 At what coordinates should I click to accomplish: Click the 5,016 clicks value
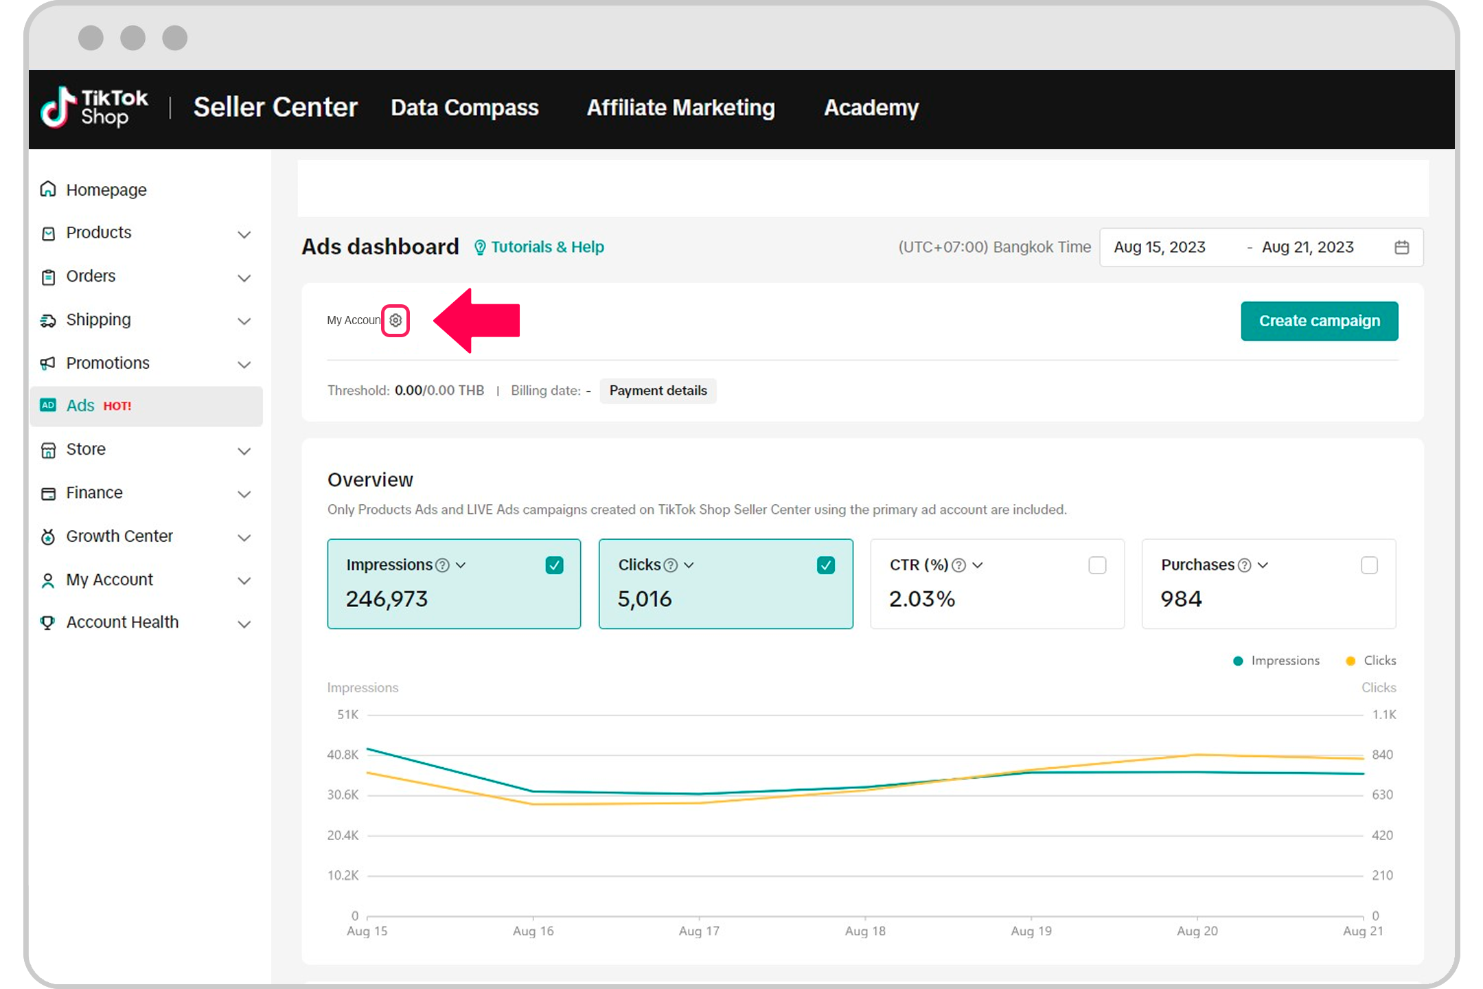coord(645,599)
